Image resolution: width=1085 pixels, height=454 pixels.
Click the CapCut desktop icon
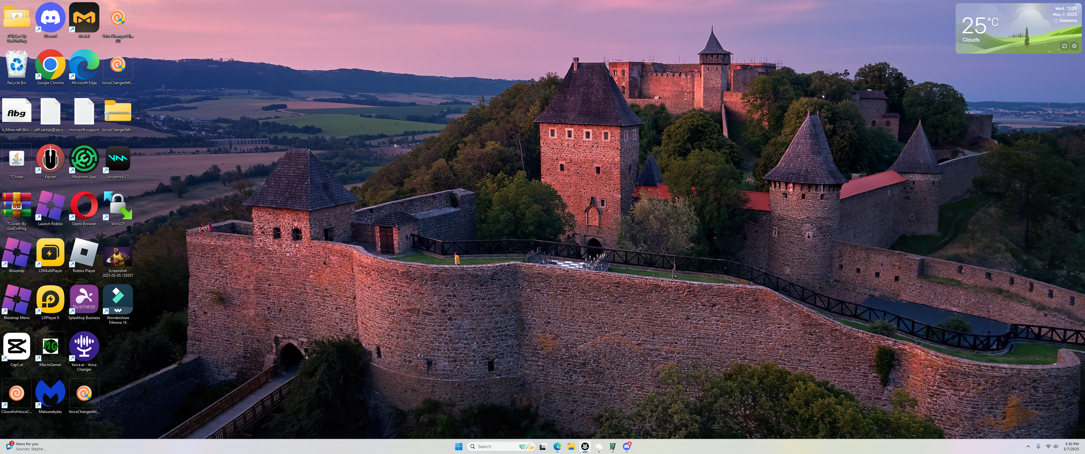16,347
